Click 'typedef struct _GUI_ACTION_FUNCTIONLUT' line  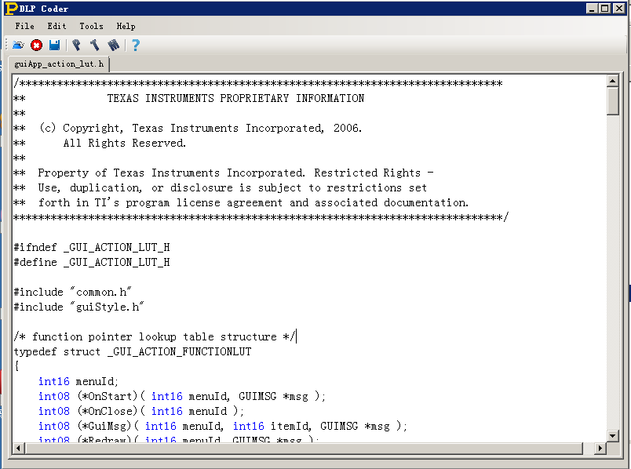(x=133, y=351)
